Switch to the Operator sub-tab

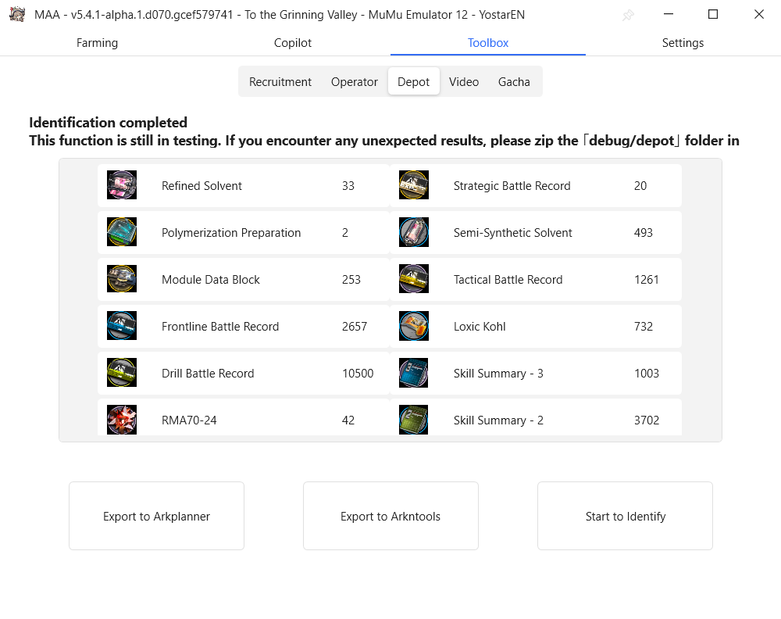[354, 82]
